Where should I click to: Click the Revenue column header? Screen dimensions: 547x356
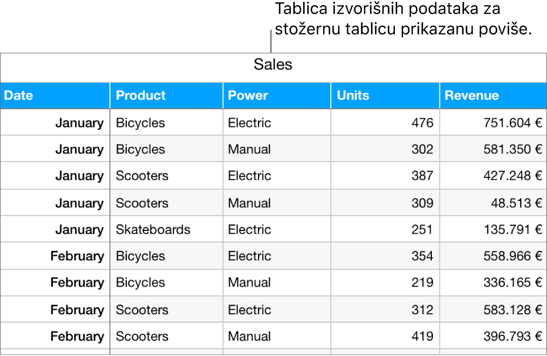[492, 95]
